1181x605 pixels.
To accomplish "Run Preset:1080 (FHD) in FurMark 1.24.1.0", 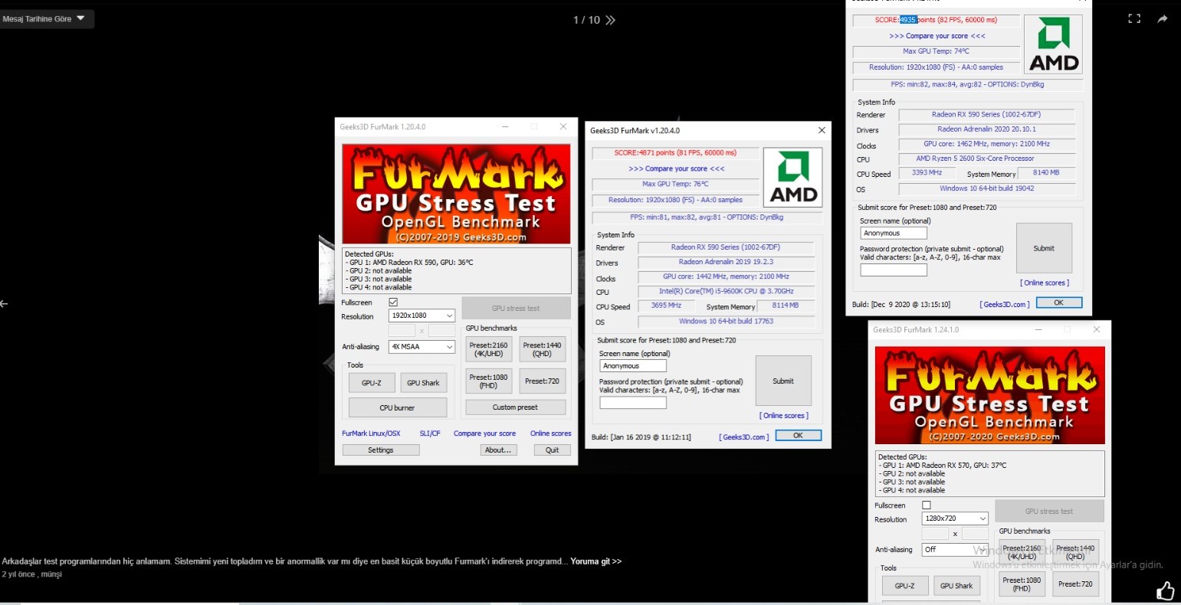I will pos(1022,584).
